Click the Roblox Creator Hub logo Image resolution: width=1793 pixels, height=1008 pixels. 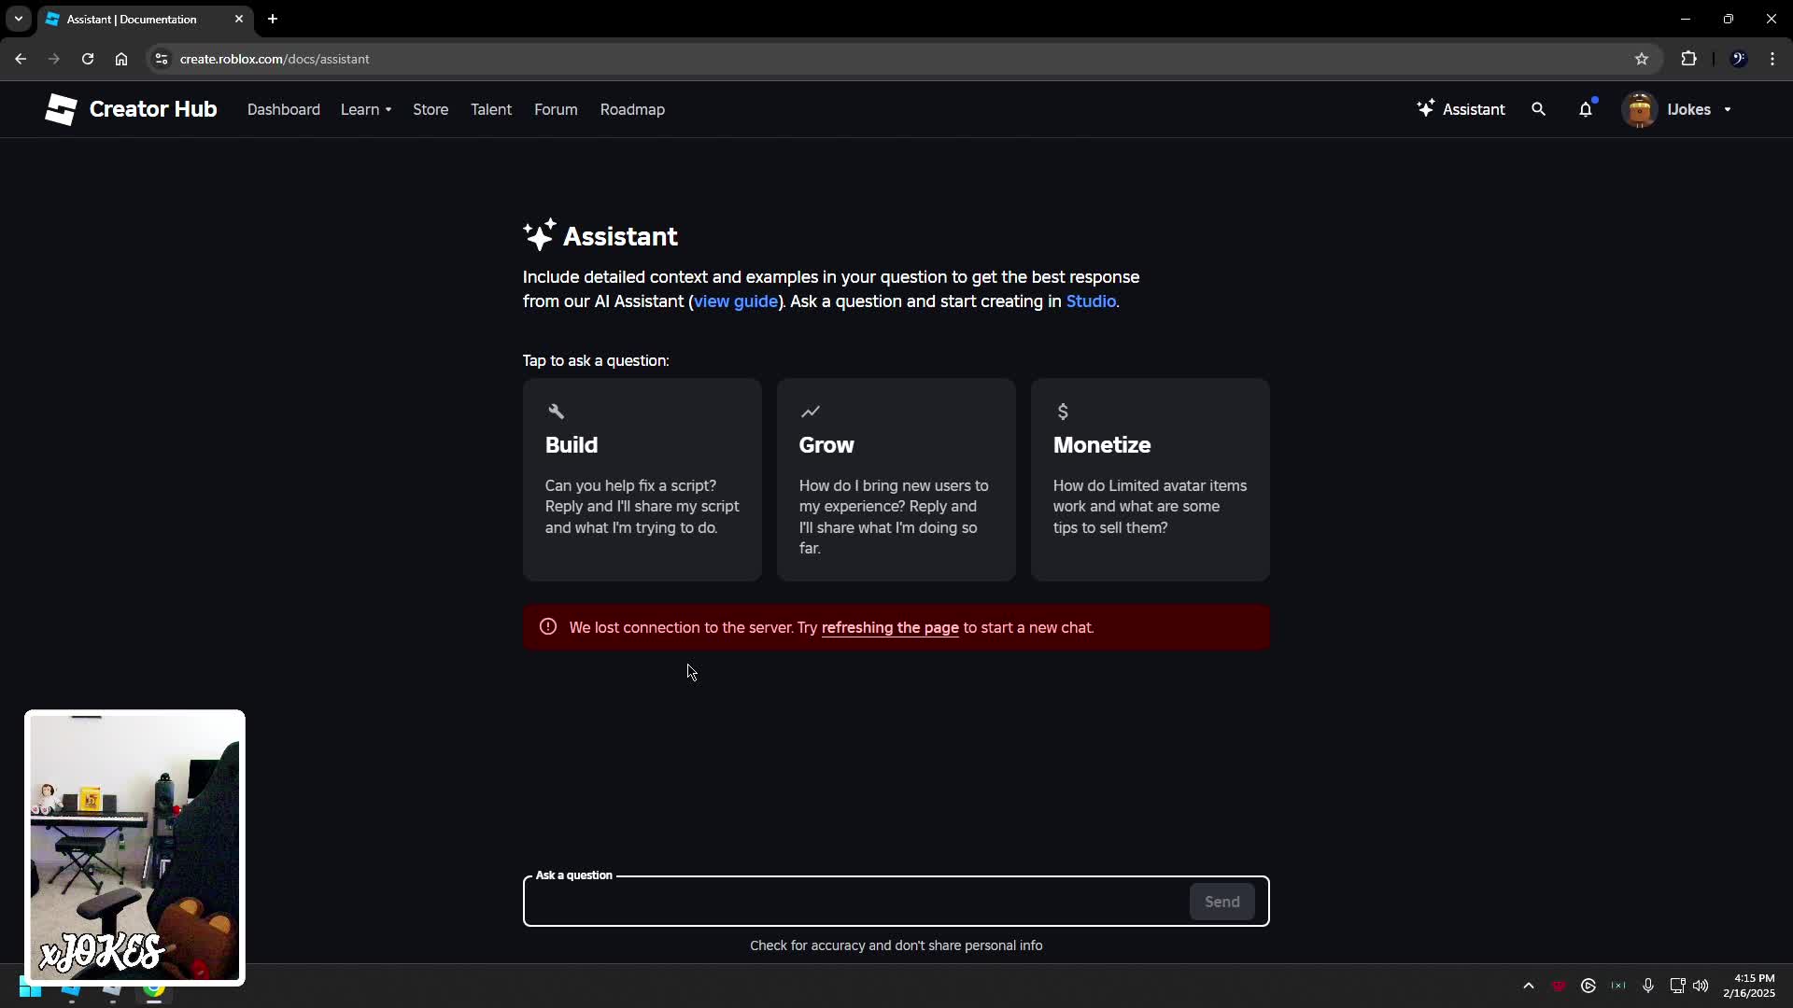tap(131, 109)
